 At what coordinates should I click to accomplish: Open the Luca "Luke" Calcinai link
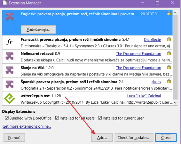click(x=144, y=96)
